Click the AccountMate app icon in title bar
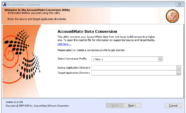The width and height of the screenshot is (186, 113). coord(4,4)
